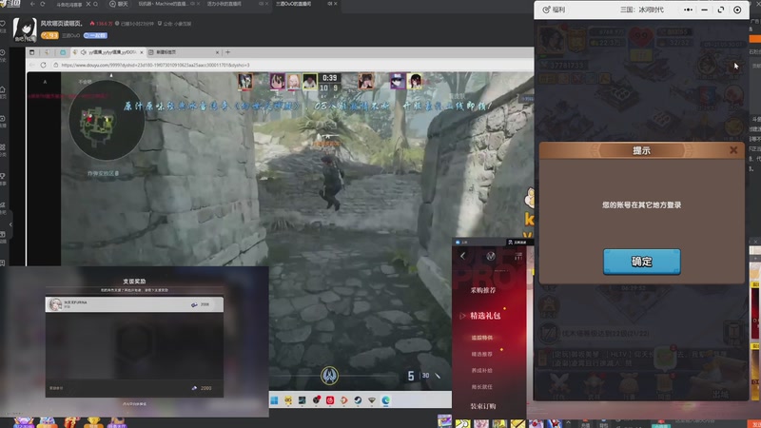Click the 您的账号在其它地方登录 message text
761x428 pixels.
(x=641, y=205)
